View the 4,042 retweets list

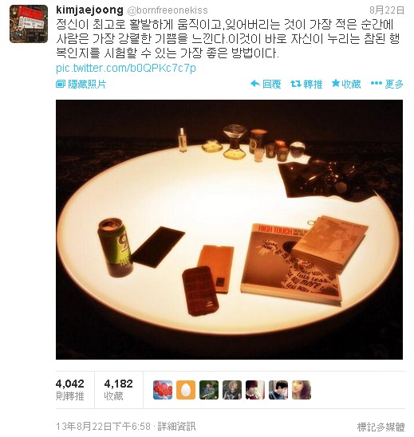pos(70,390)
